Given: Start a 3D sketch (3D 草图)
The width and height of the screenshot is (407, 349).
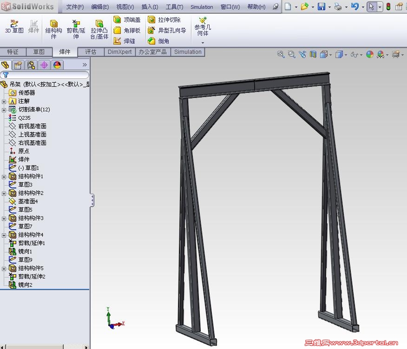Looking at the screenshot, I should pos(14,26).
